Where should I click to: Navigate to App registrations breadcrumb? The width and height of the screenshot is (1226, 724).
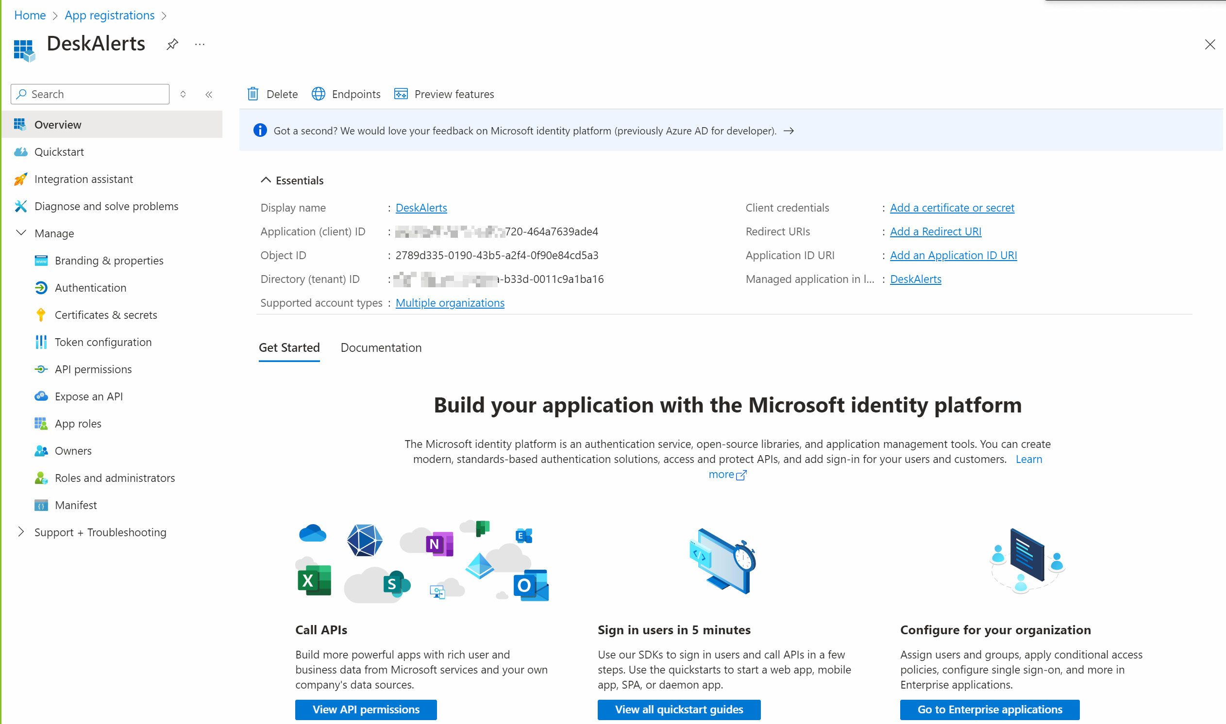point(109,15)
